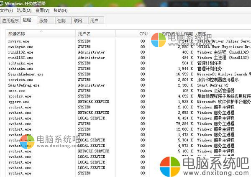Image resolution: width=251 pixels, height=177 pixels.
Task: Click the 108 K memory value of smss.exe
Action: [x=187, y=91]
